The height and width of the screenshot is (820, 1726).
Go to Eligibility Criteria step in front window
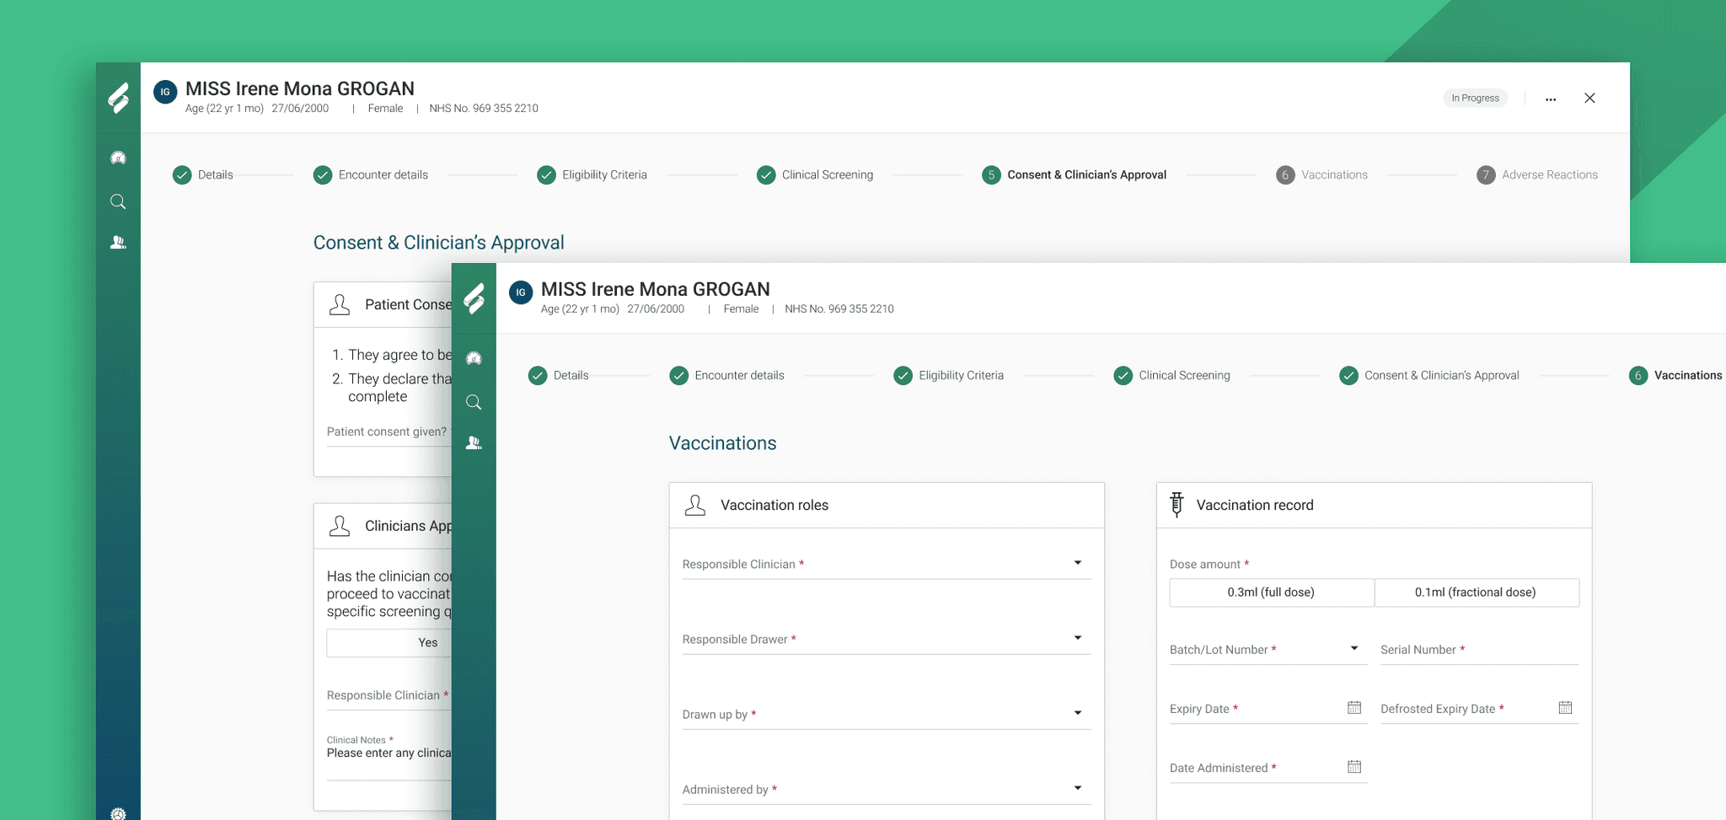pos(949,375)
